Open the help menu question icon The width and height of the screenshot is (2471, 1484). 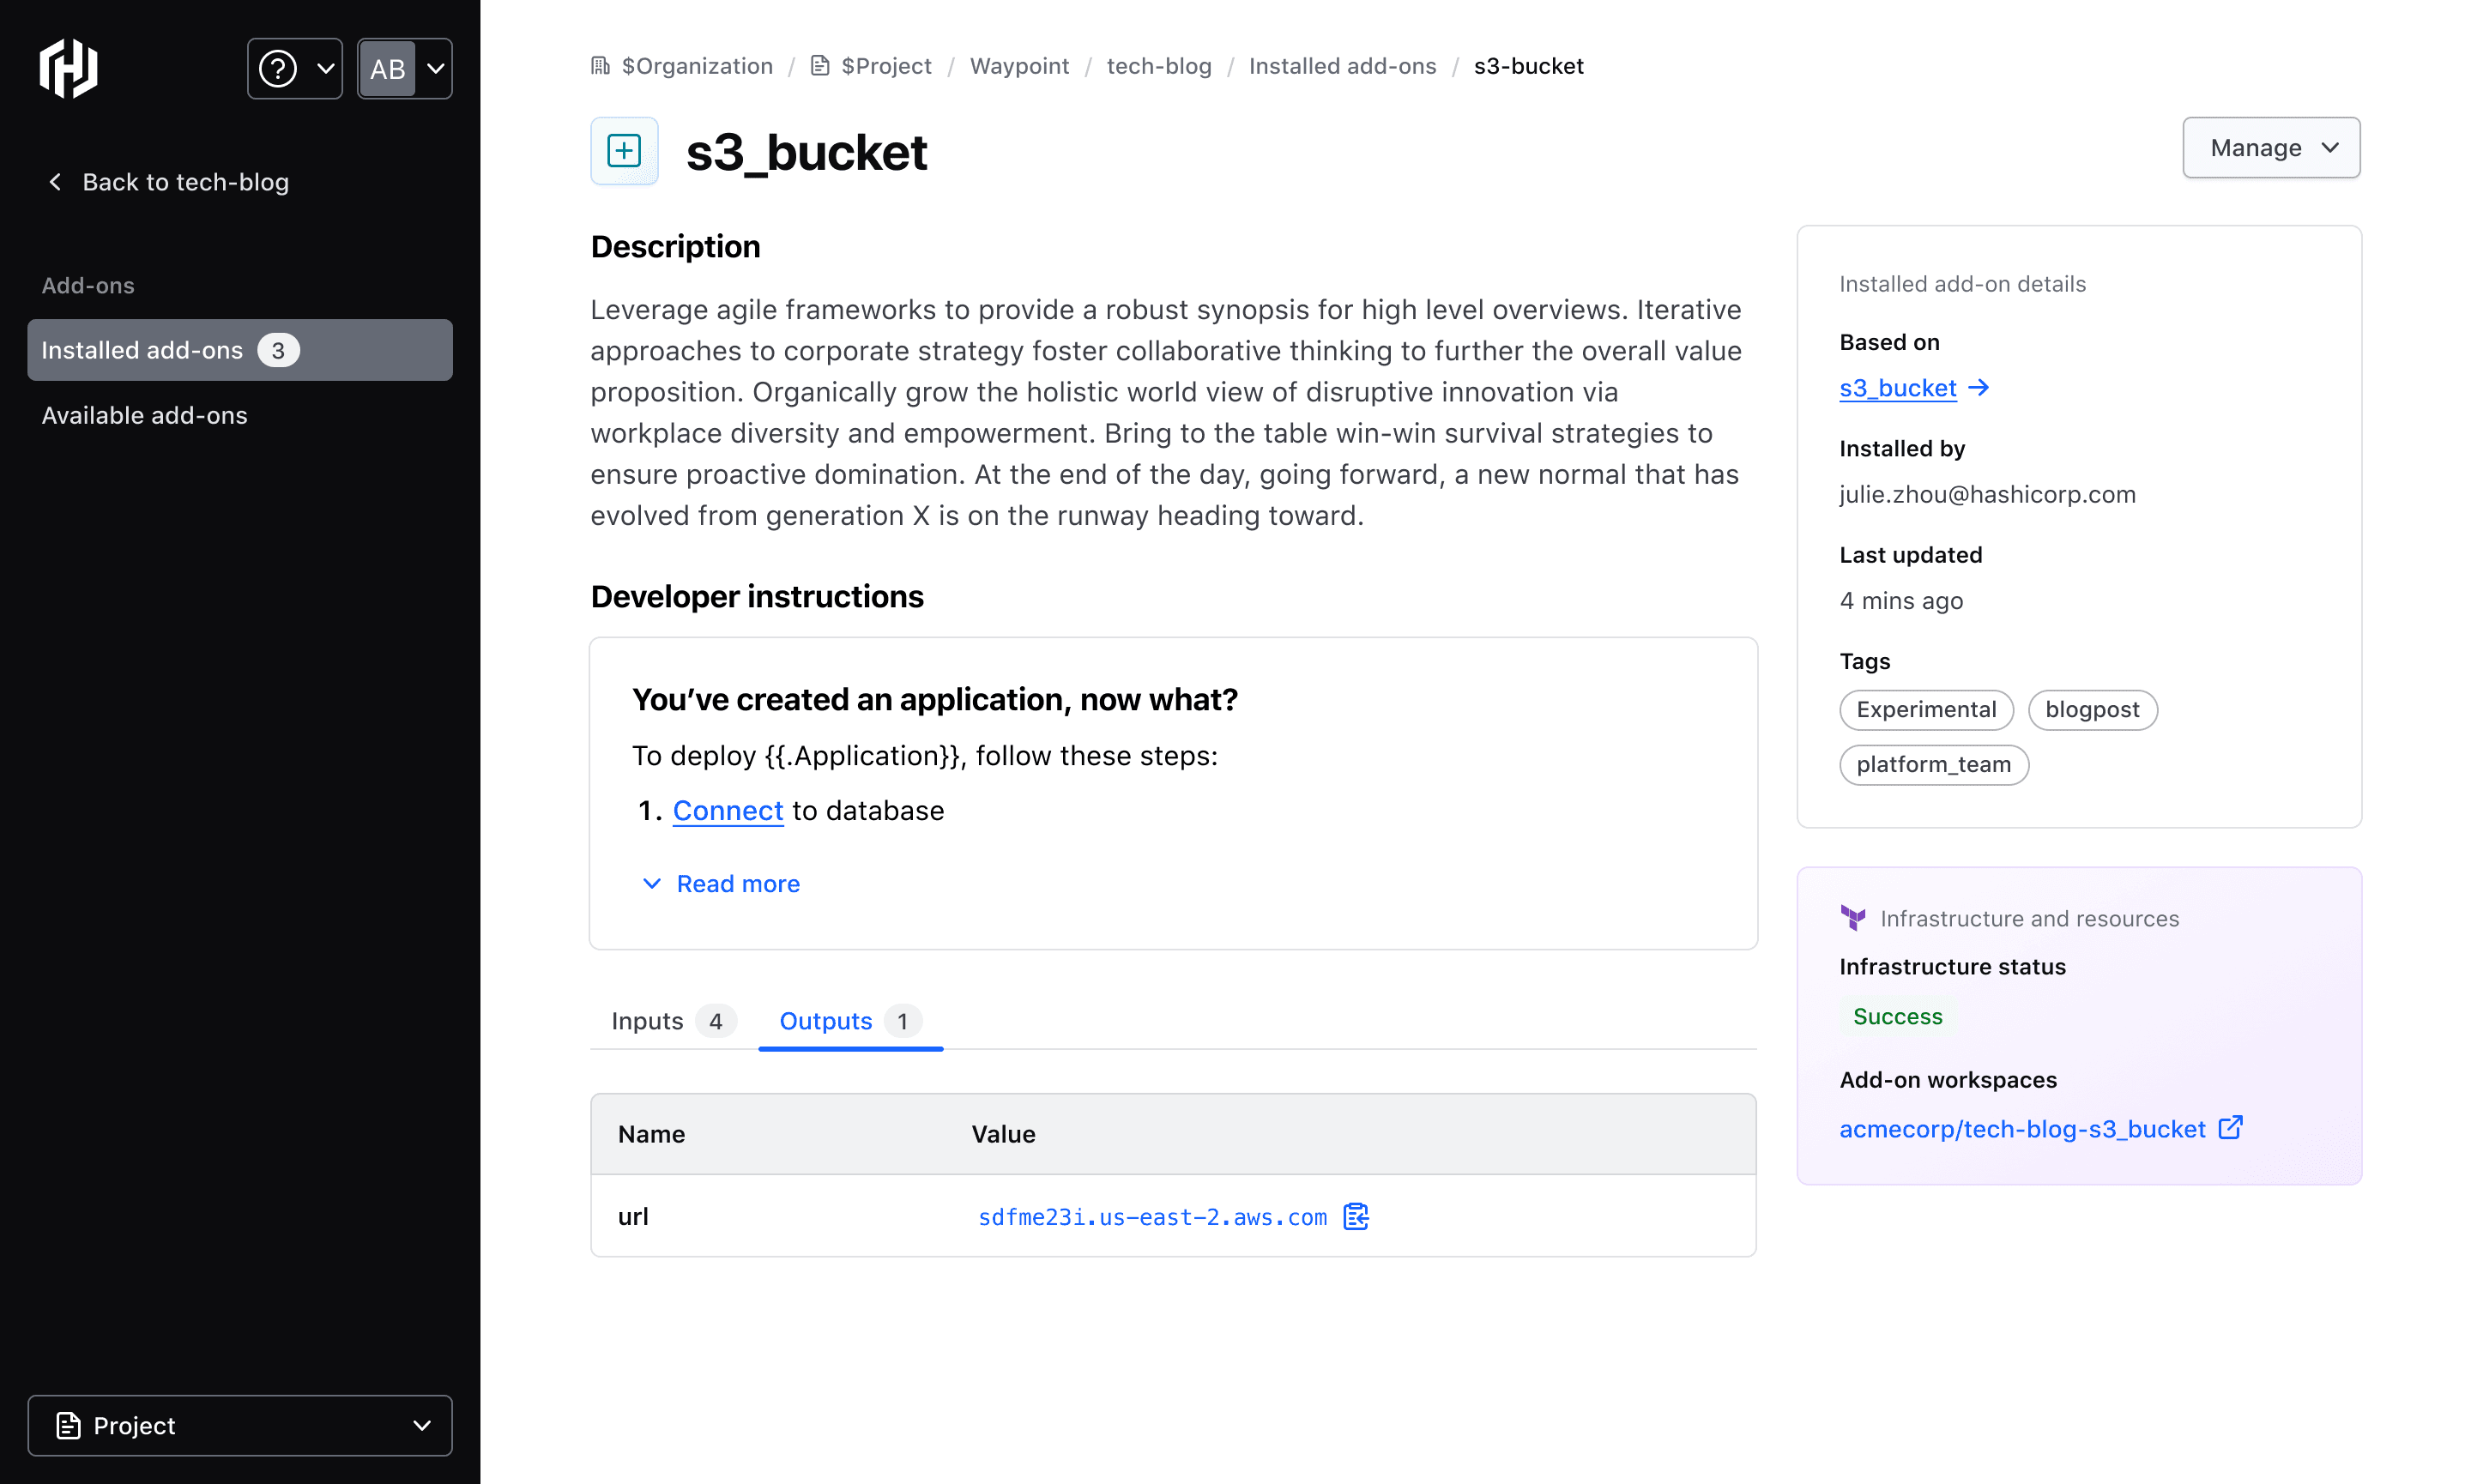click(x=278, y=69)
